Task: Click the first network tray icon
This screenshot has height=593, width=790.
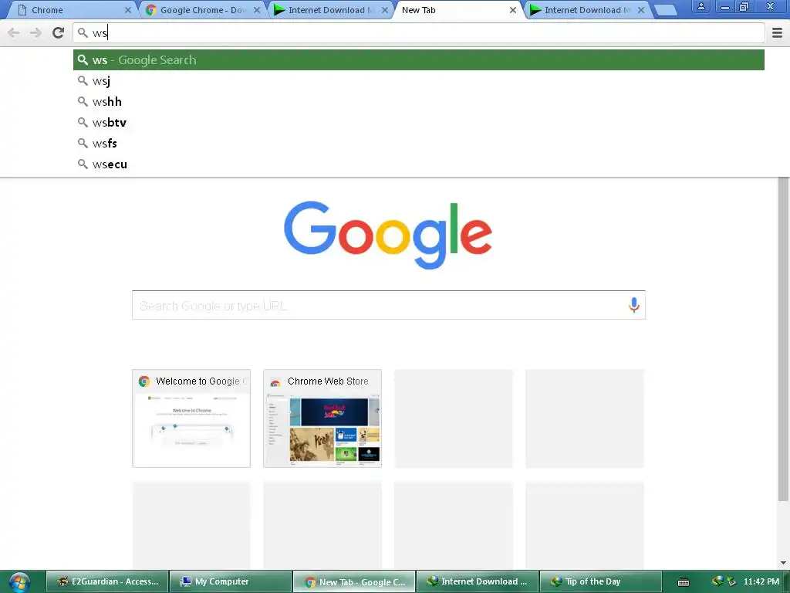Action: (x=717, y=581)
